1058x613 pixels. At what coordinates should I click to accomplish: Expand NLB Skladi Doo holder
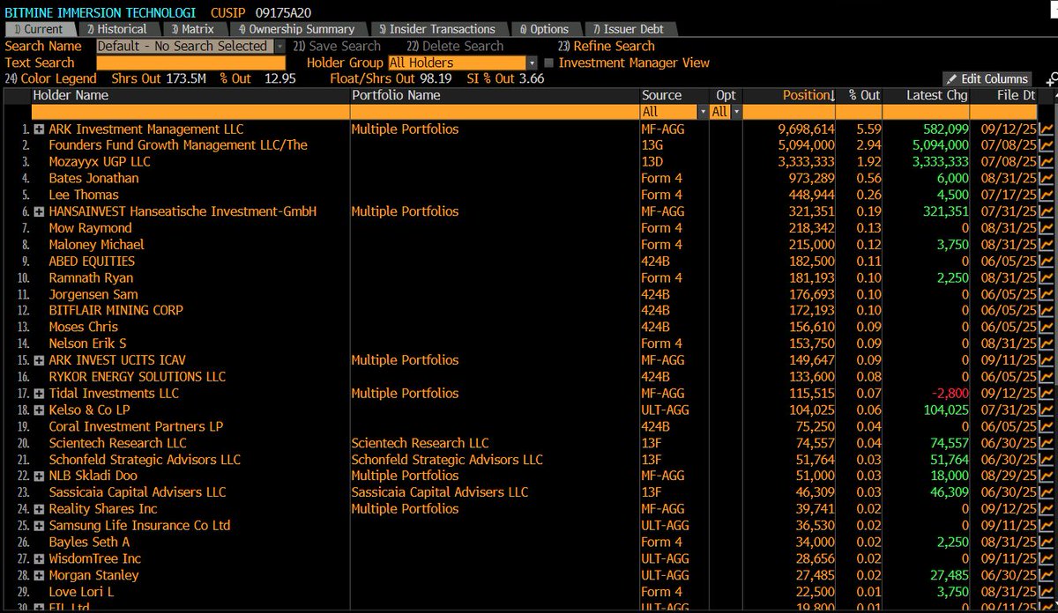[40, 476]
